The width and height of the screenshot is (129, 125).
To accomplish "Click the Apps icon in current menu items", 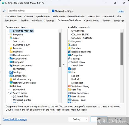I will 11,38.
